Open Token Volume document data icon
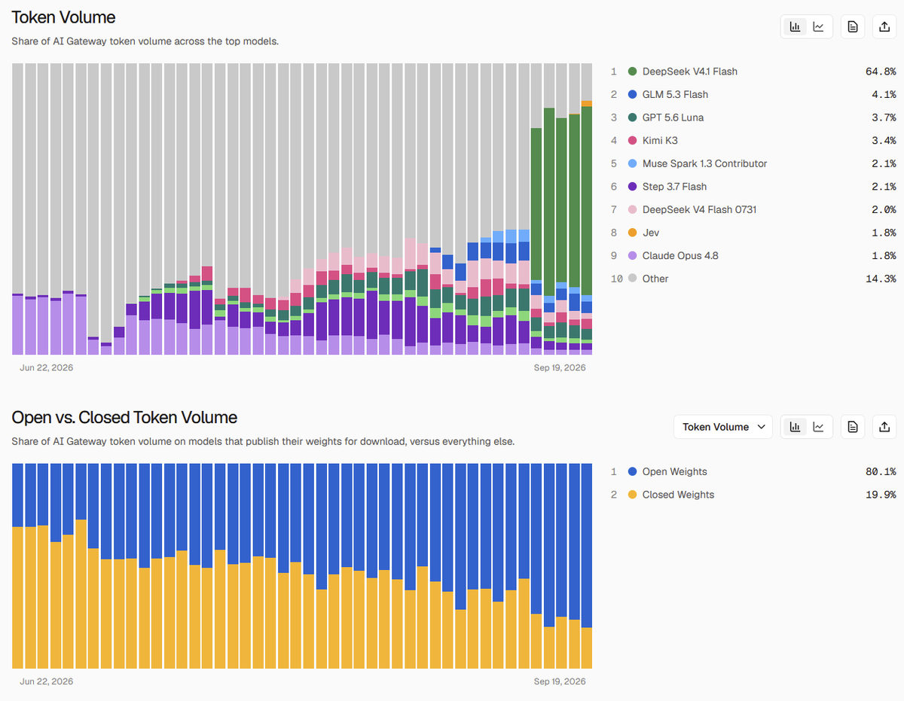The image size is (904, 701). point(853,27)
